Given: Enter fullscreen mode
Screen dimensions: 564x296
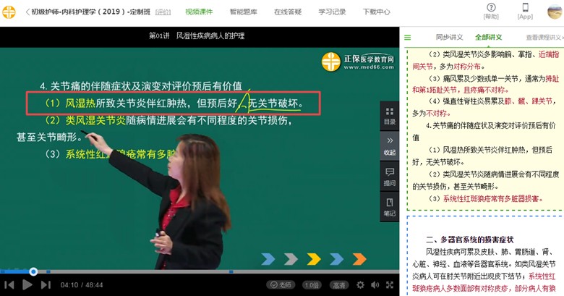Looking at the screenshot, I should click(390, 285).
